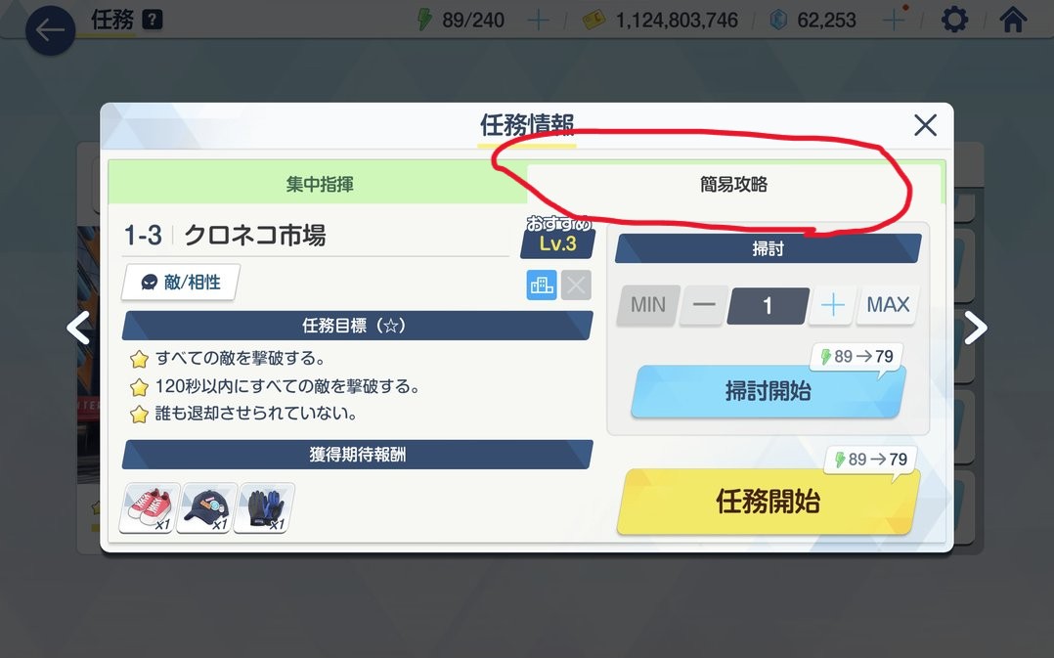The width and height of the screenshot is (1054, 658).
Task: Start the mission with 任務開始
Action: pyautogui.click(x=768, y=502)
